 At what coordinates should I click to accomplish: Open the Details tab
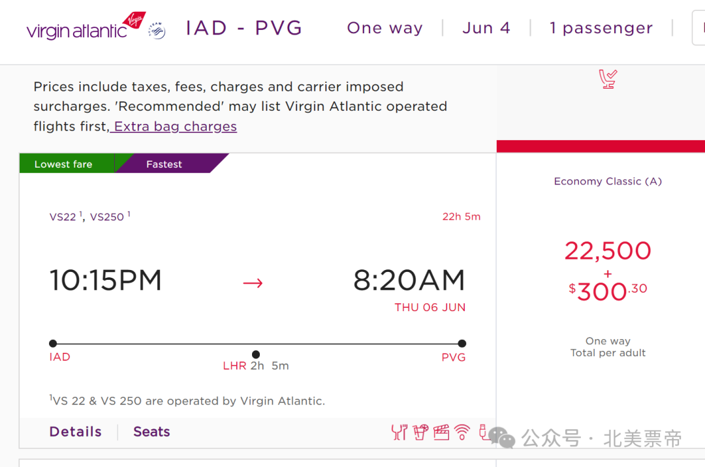pos(76,432)
